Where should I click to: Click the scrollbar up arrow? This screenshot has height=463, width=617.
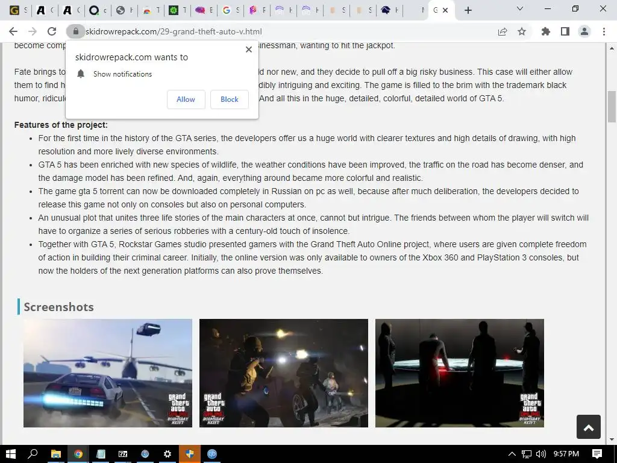pos(612,48)
